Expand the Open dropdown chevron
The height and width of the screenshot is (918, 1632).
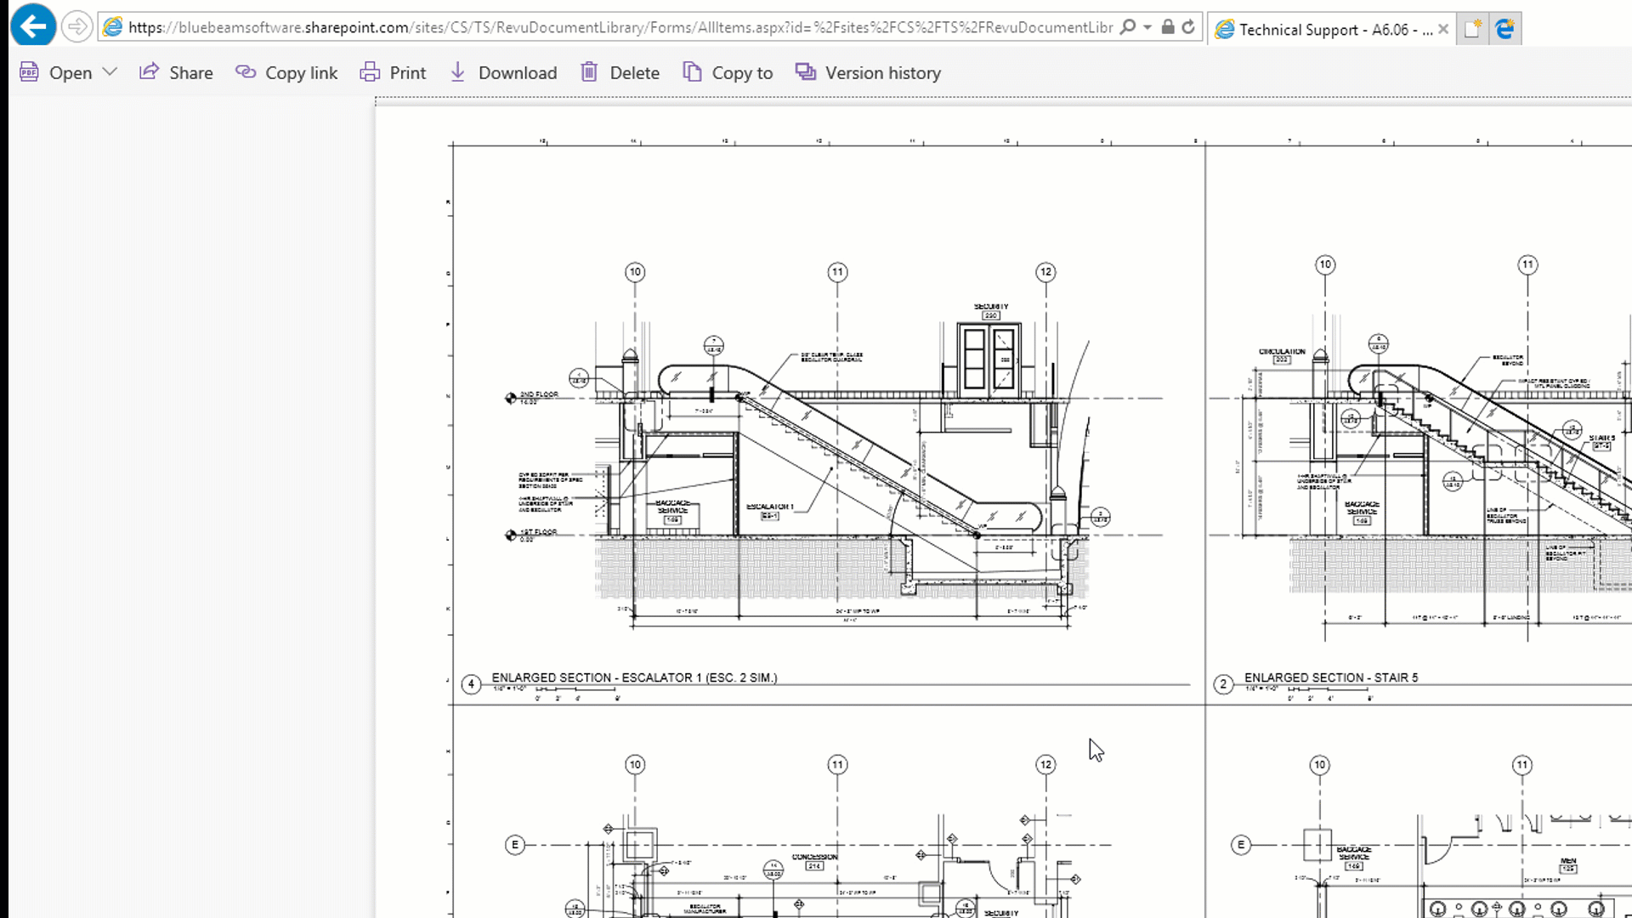(110, 72)
